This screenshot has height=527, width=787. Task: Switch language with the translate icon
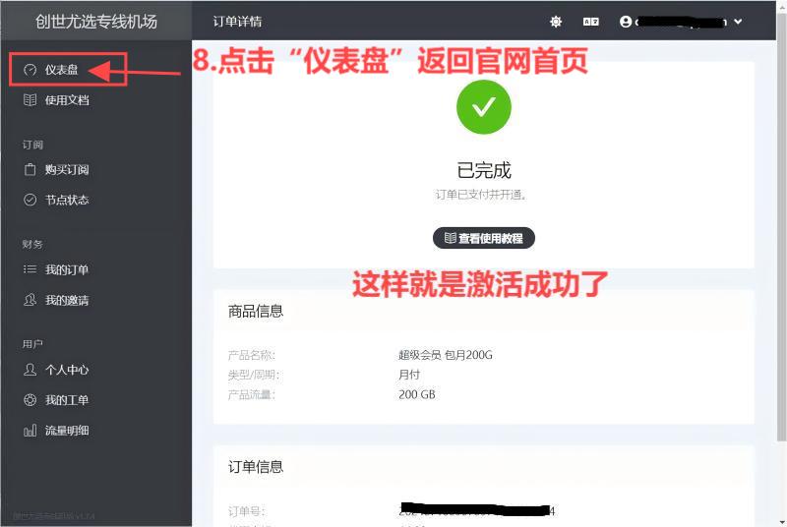click(x=591, y=22)
